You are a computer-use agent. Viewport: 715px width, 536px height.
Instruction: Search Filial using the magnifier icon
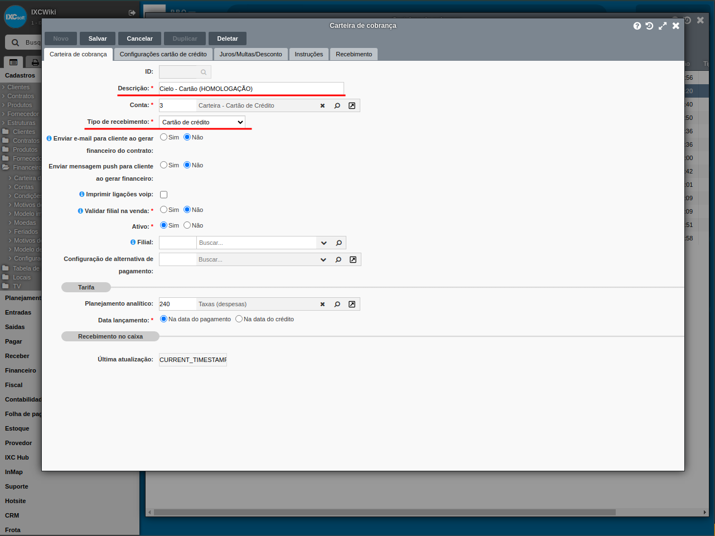click(x=339, y=243)
